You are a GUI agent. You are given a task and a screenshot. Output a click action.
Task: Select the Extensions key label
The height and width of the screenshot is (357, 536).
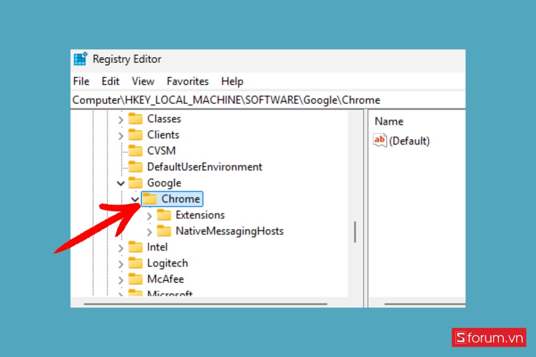[x=200, y=215]
